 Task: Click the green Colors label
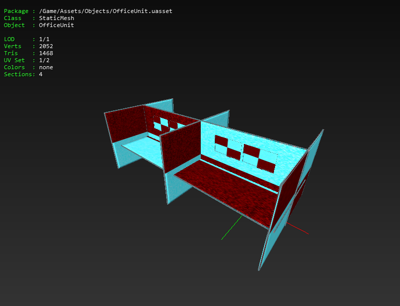point(14,67)
